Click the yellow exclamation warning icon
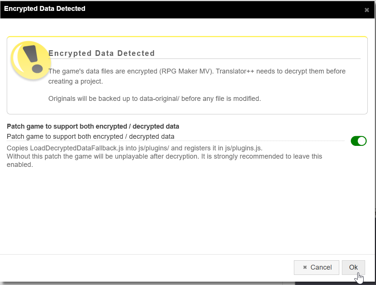 click(31, 60)
